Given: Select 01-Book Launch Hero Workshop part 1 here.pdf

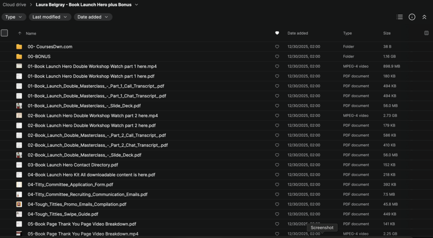Looking at the screenshot, I should tap(91, 76).
